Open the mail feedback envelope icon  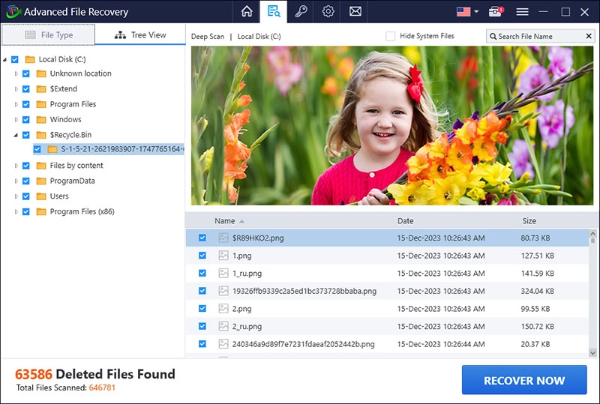(355, 11)
